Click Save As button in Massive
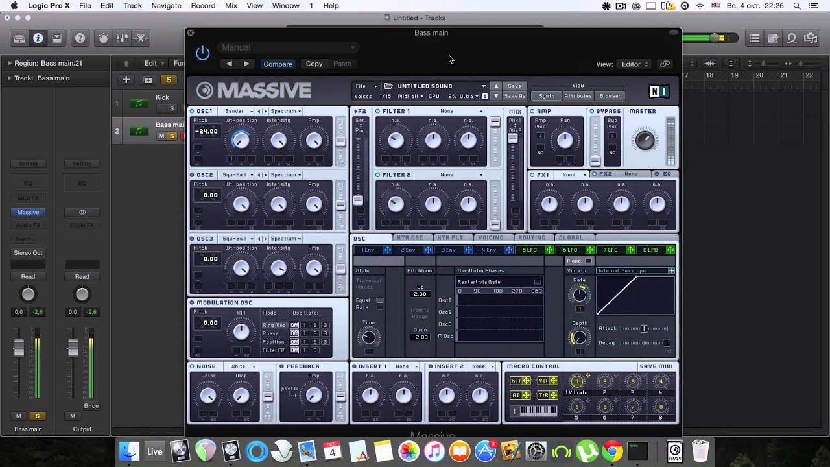 click(514, 96)
